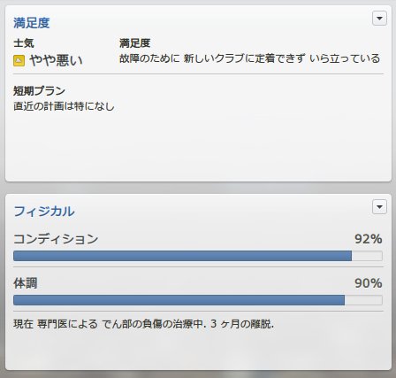Viewport: 396px width, 378px height.
Task: Click the 92% condition value
Action: tap(369, 239)
